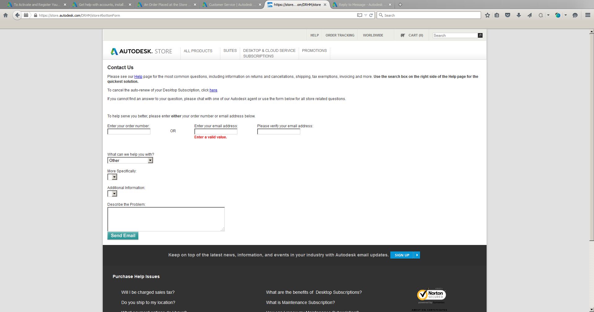
Task: Save page to Pocket icon
Action: click(508, 15)
